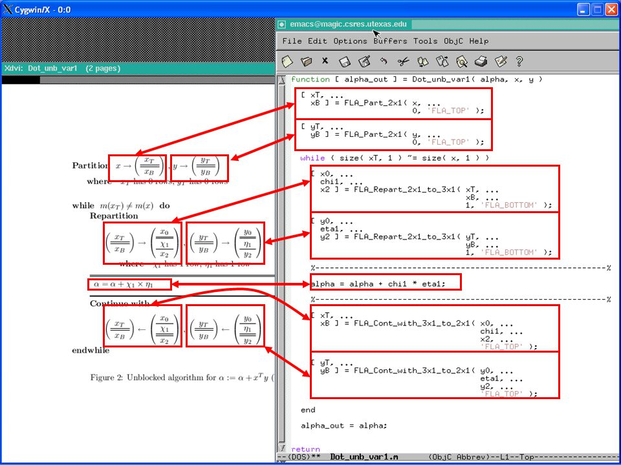
Task: Click the 'return' keyword at bottom of code
Action: 305,449
